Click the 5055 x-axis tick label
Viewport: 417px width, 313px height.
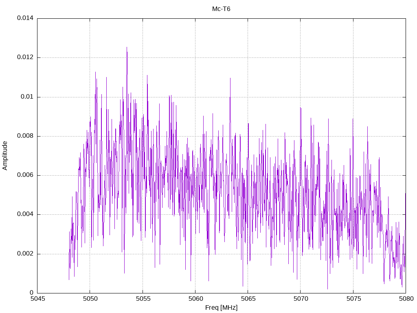click(x=143, y=299)
